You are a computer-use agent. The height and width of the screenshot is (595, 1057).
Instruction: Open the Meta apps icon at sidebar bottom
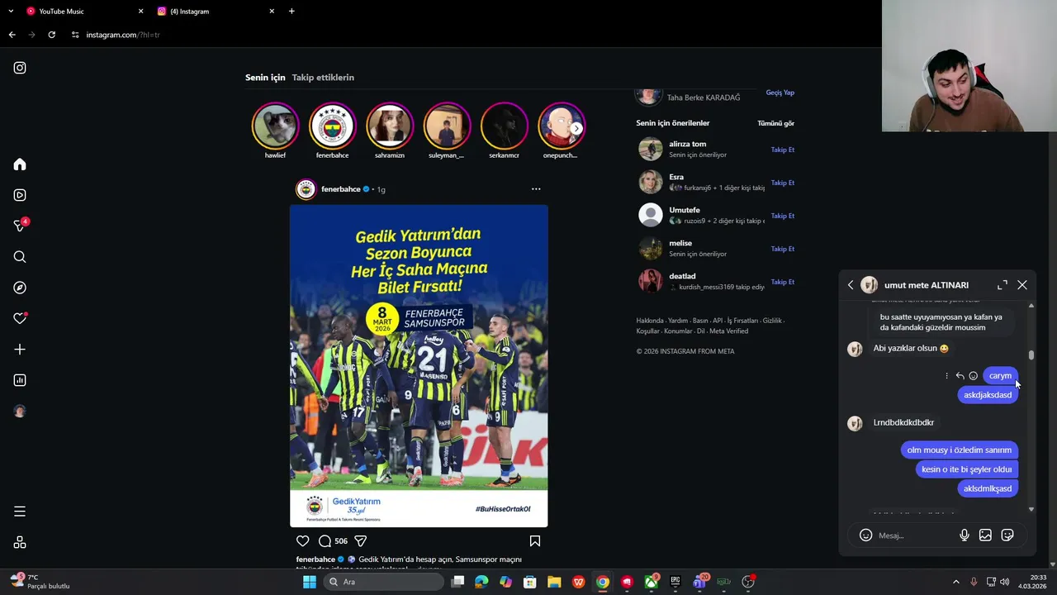pos(20,542)
